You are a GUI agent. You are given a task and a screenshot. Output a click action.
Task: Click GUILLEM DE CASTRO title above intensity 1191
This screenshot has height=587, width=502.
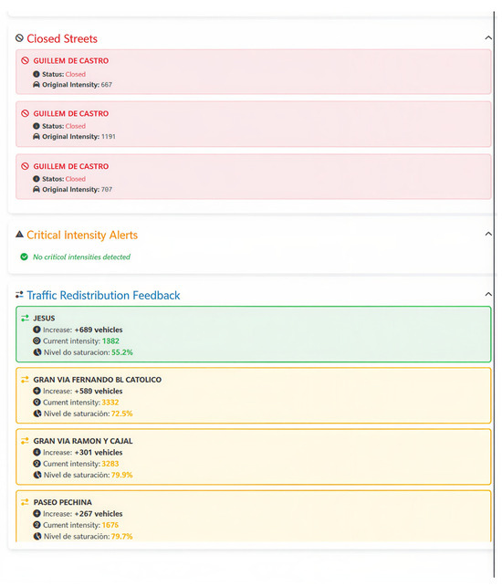click(x=71, y=113)
